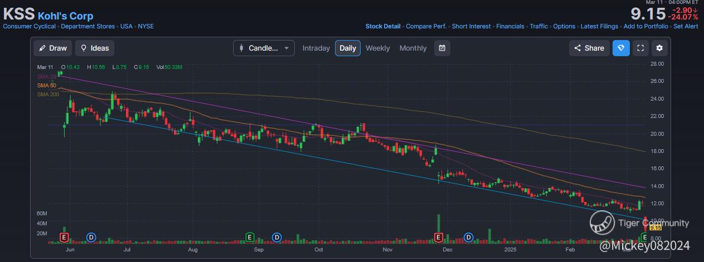Image resolution: width=704 pixels, height=262 pixels.
Task: Click the Nov label on time axis
Action: [388, 250]
